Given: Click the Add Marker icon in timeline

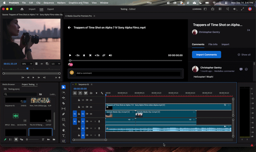Looking at the screenshot, I should coord(97,93).
